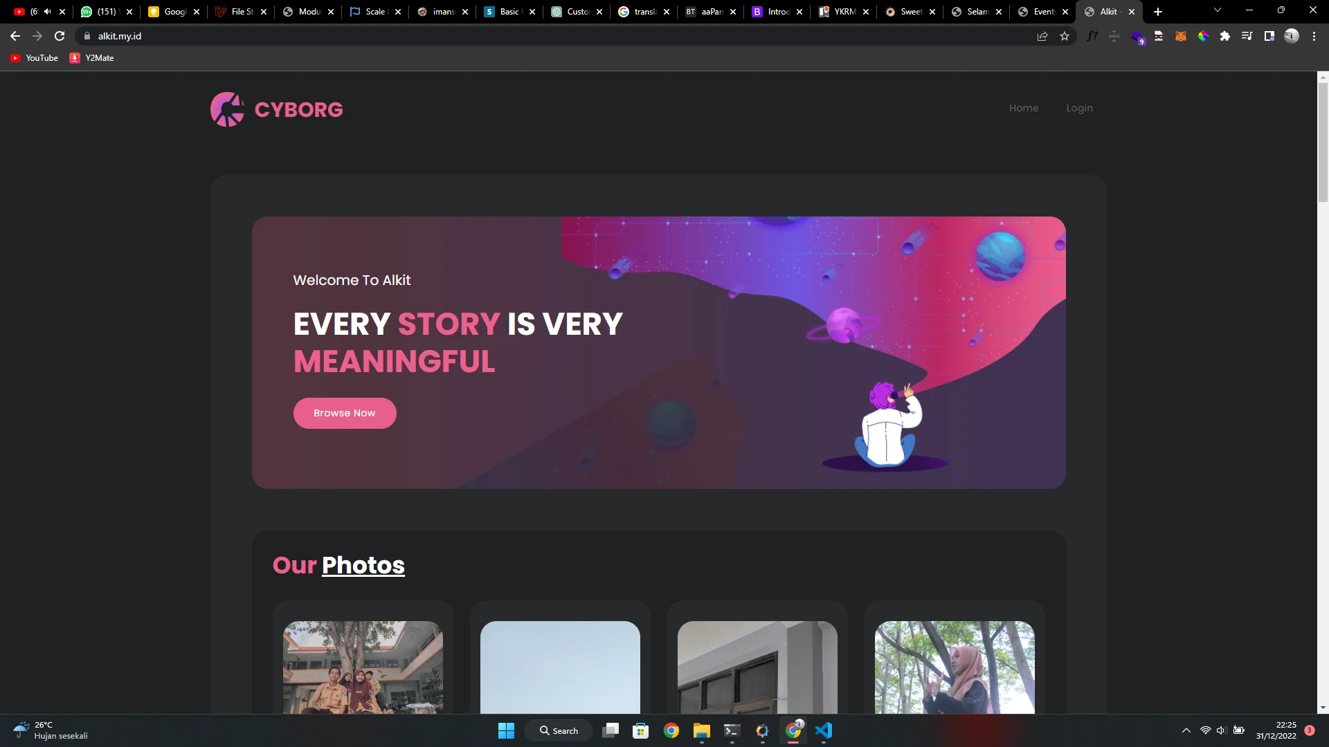Open the YouTube bookmark
1329x747 pixels.
[x=35, y=58]
